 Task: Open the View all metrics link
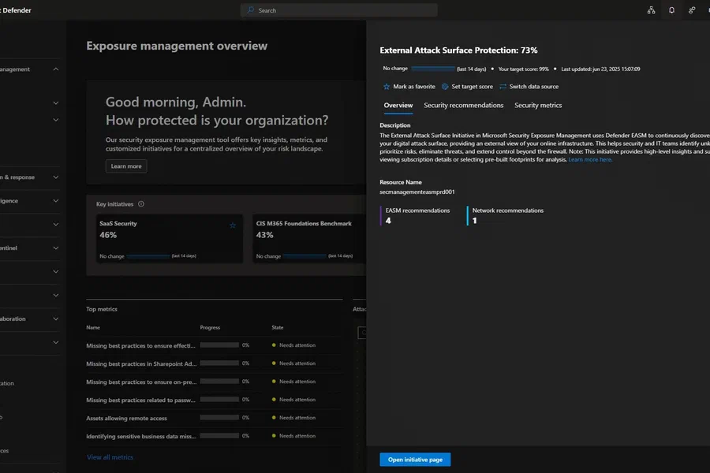pos(110,457)
